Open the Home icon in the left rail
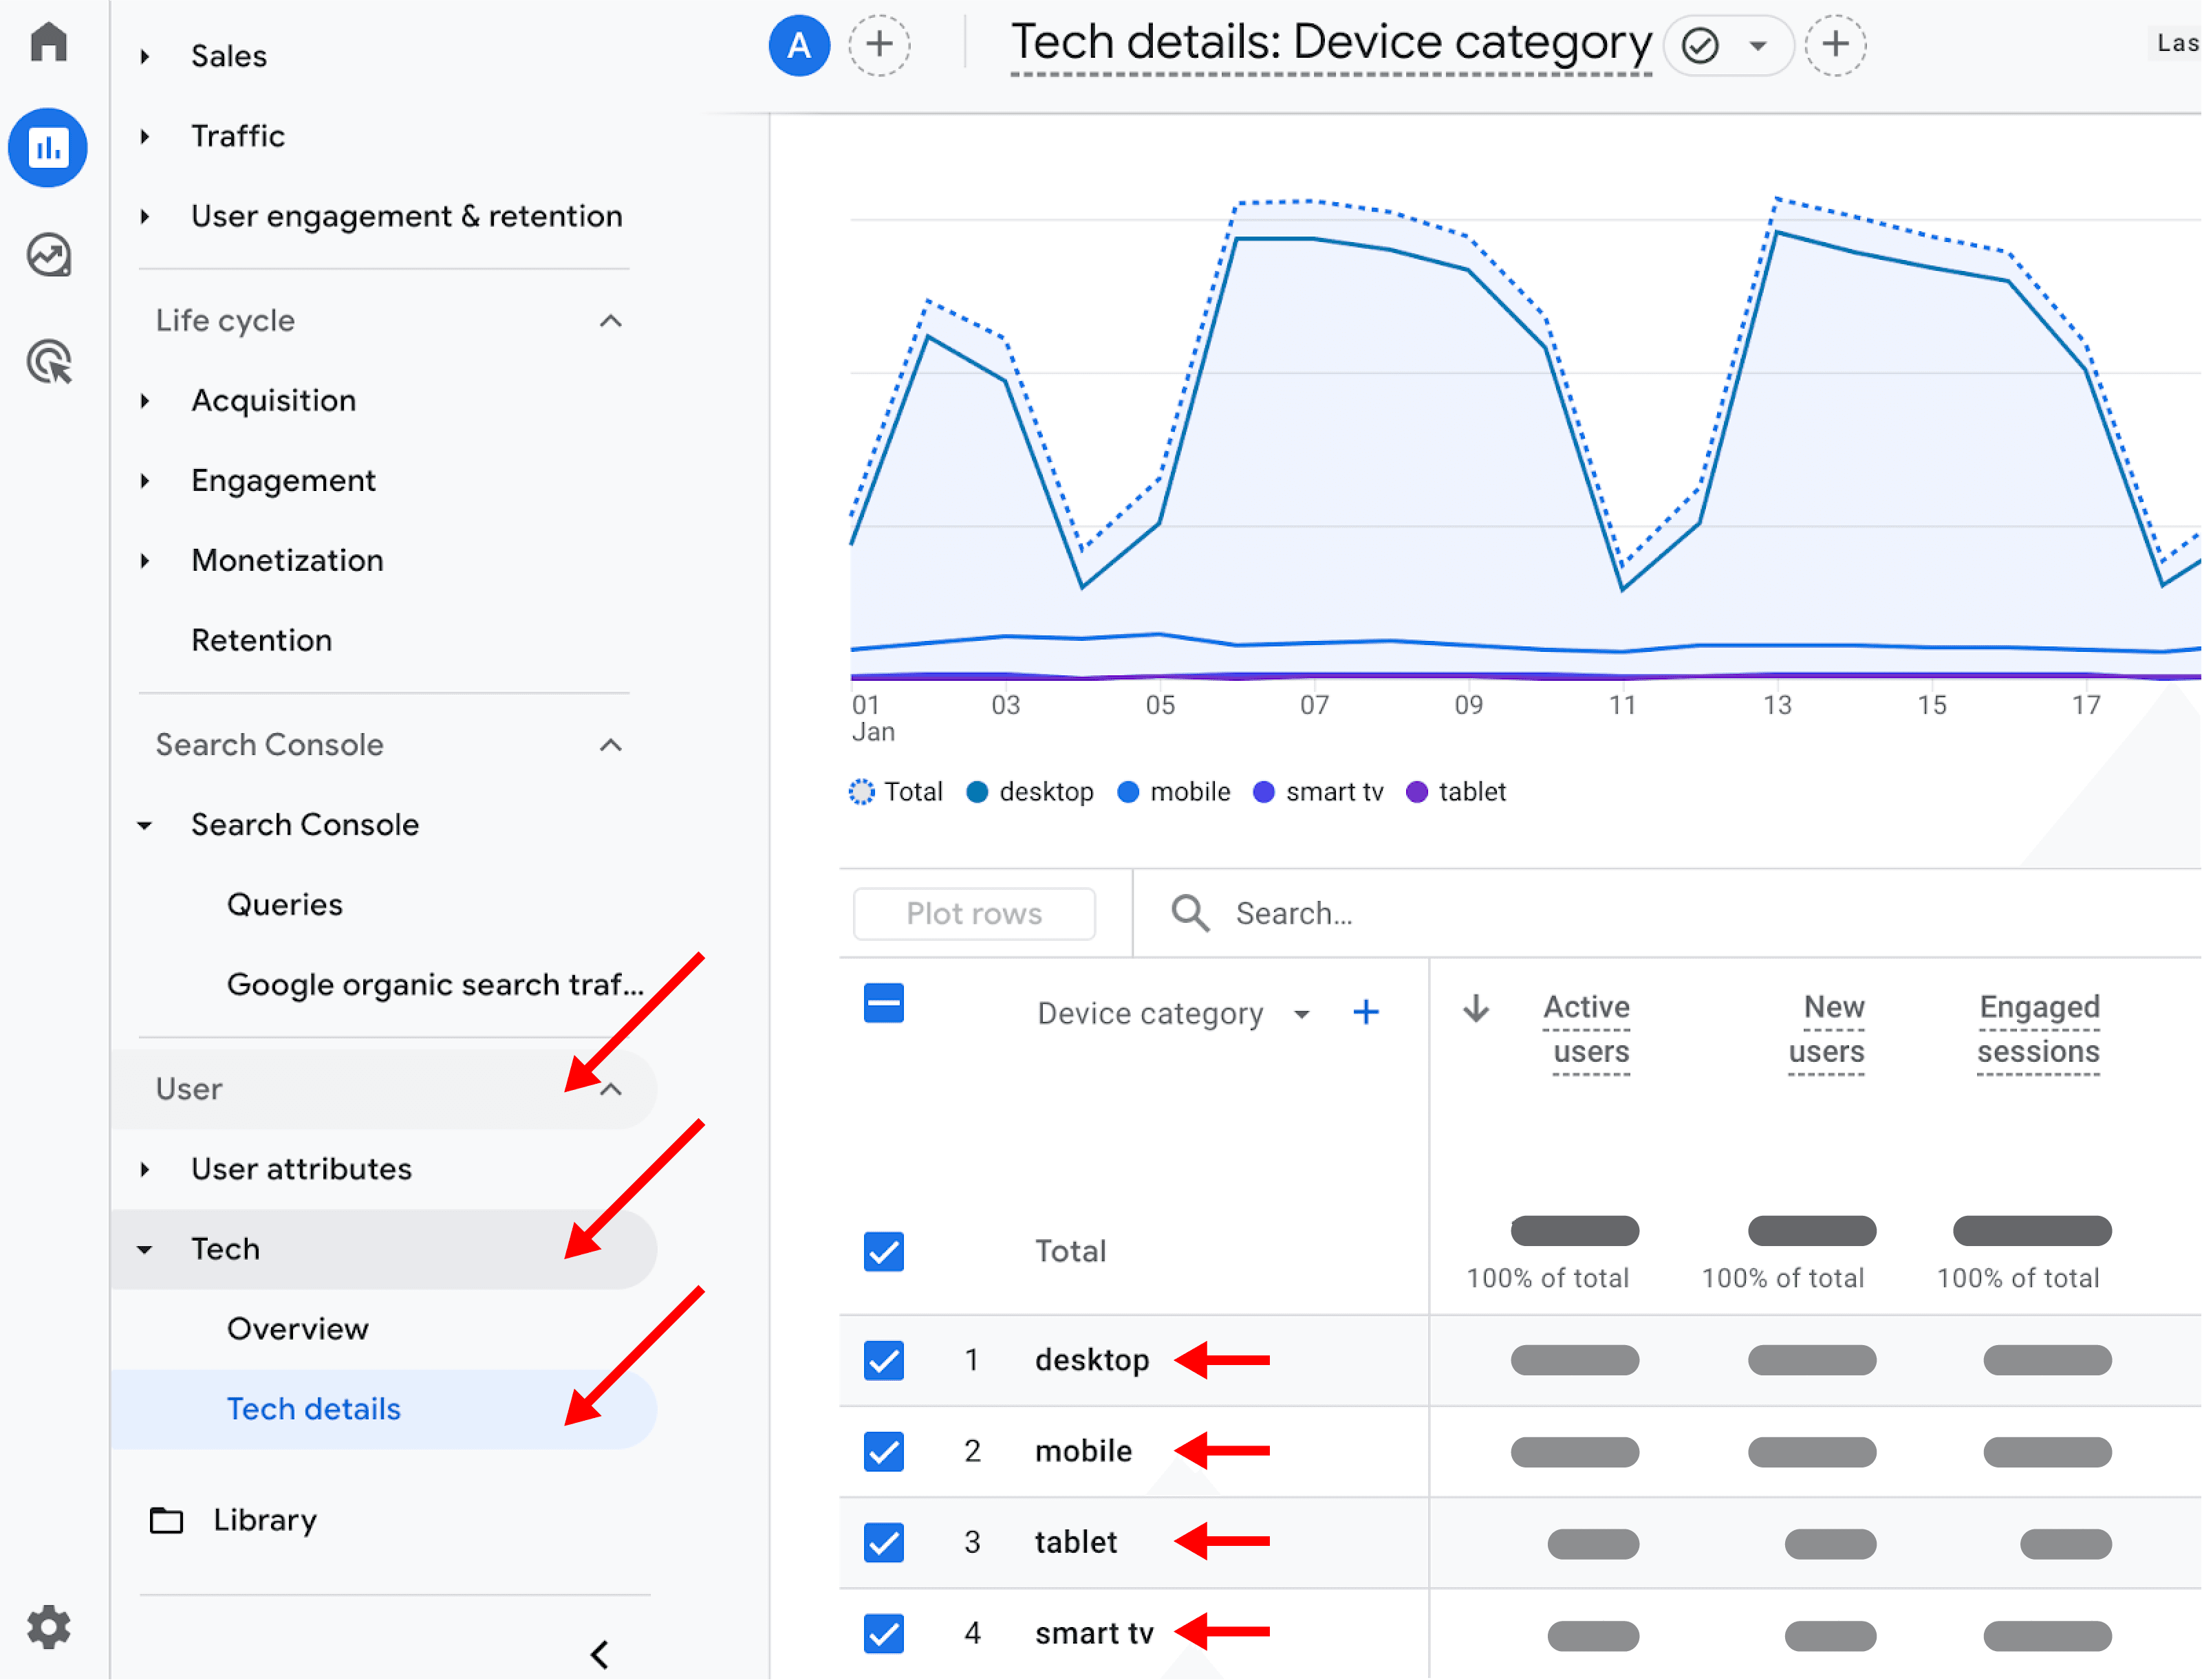 tap(48, 42)
